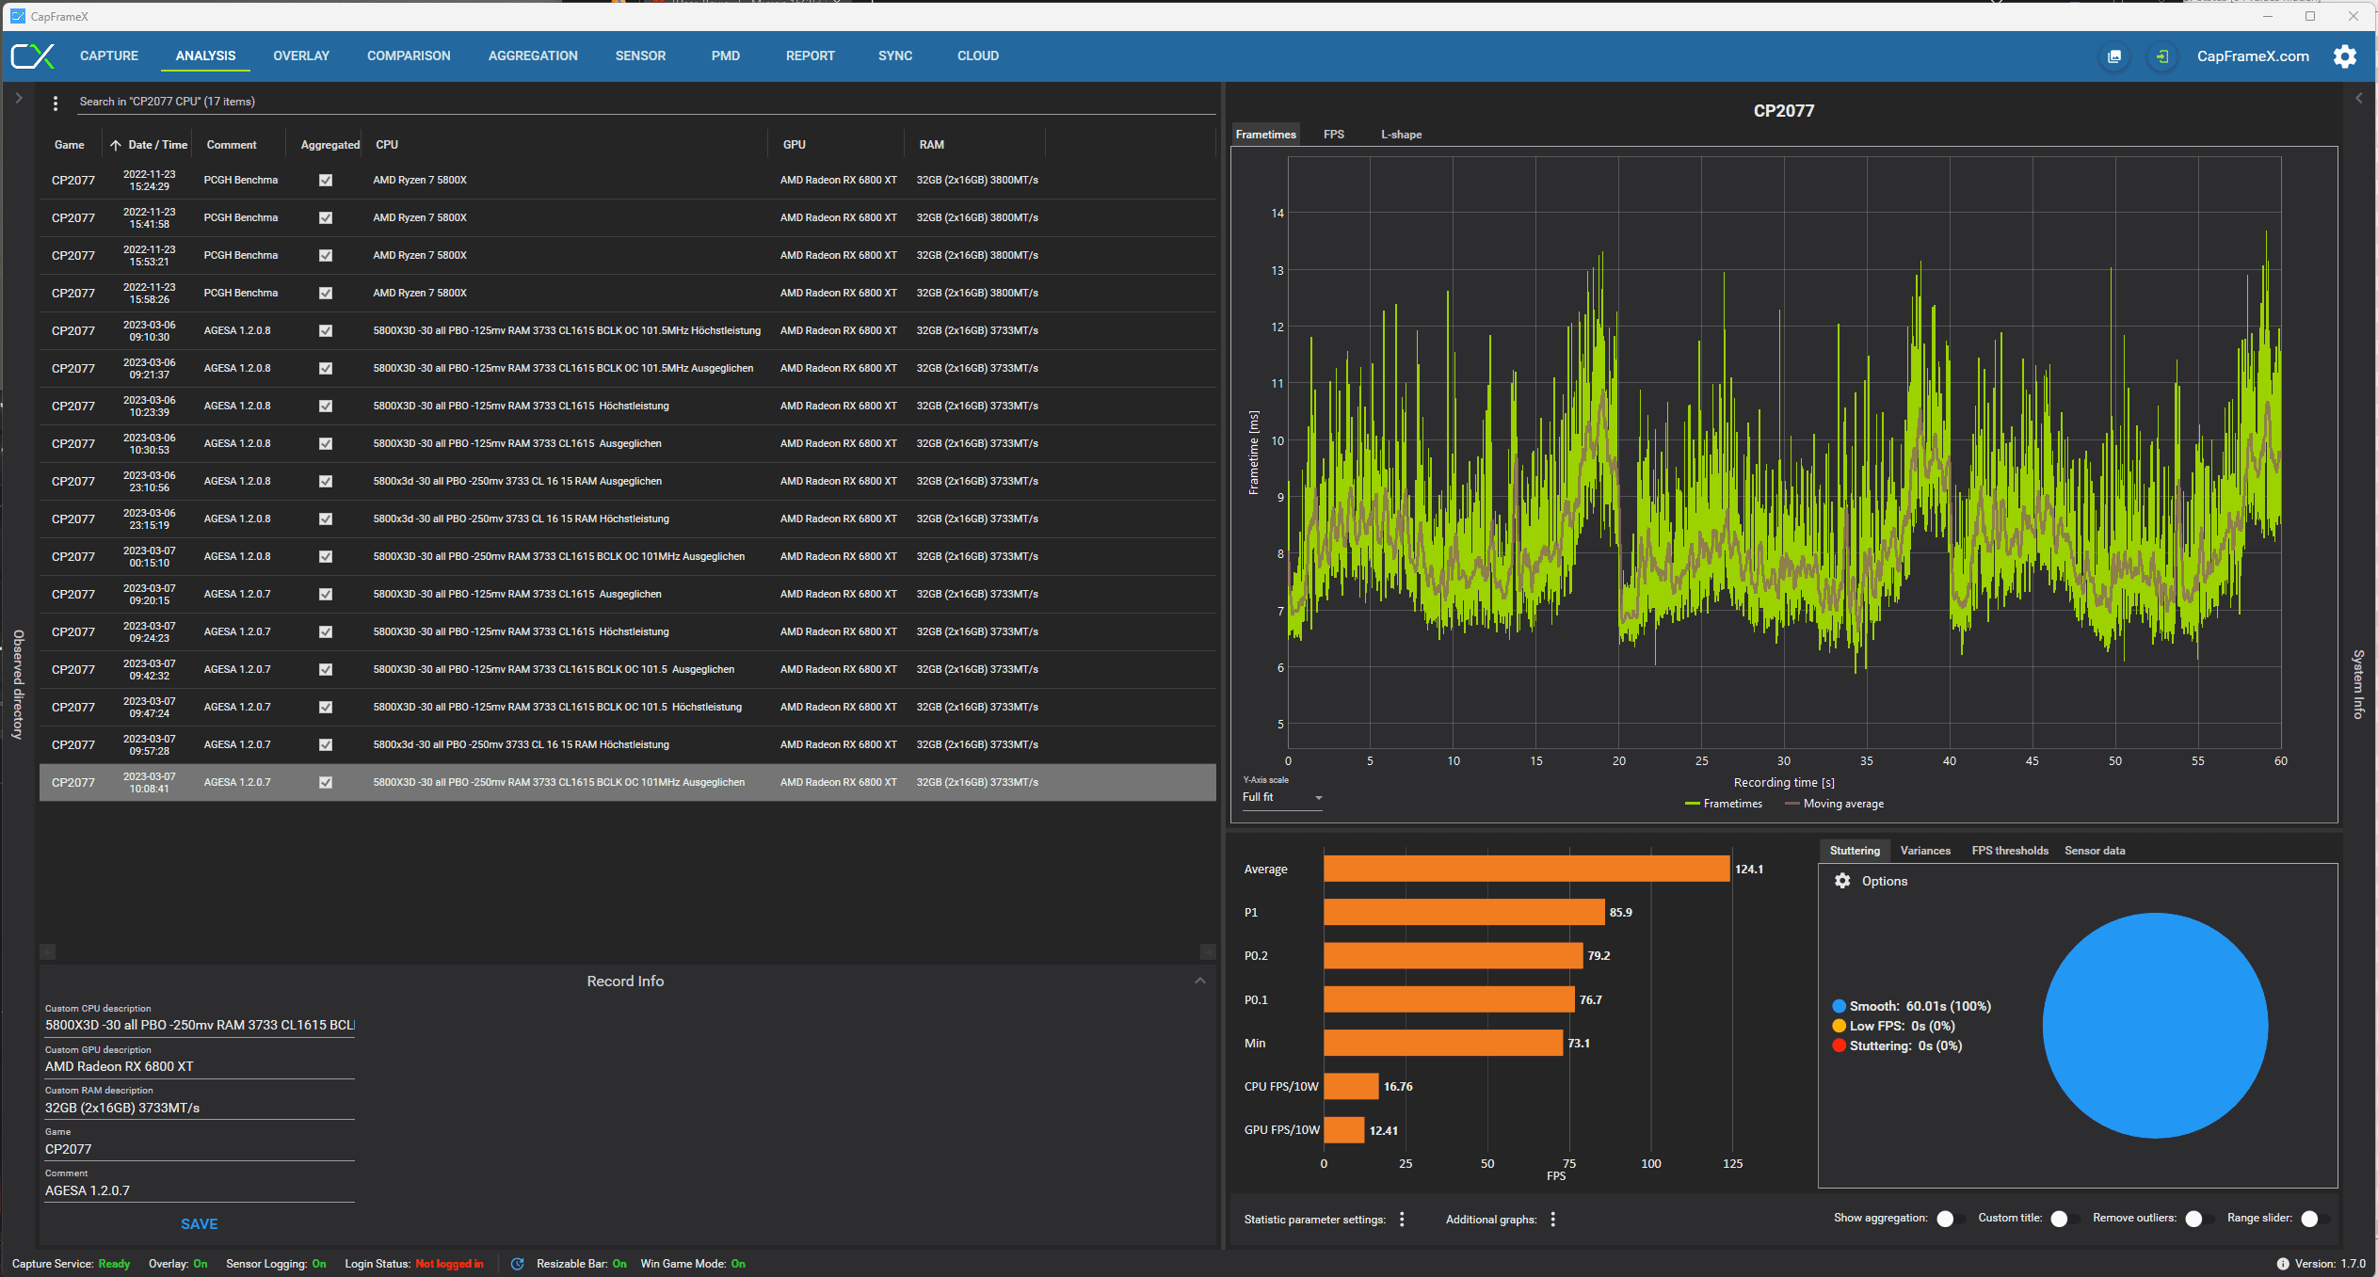Click the CapFrameX app icon in title bar
The height and width of the screenshot is (1277, 2378).
click(18, 16)
